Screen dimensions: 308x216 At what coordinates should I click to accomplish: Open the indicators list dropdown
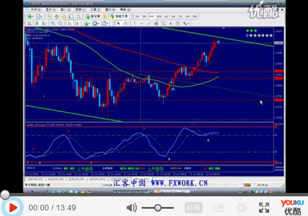tap(87, 24)
